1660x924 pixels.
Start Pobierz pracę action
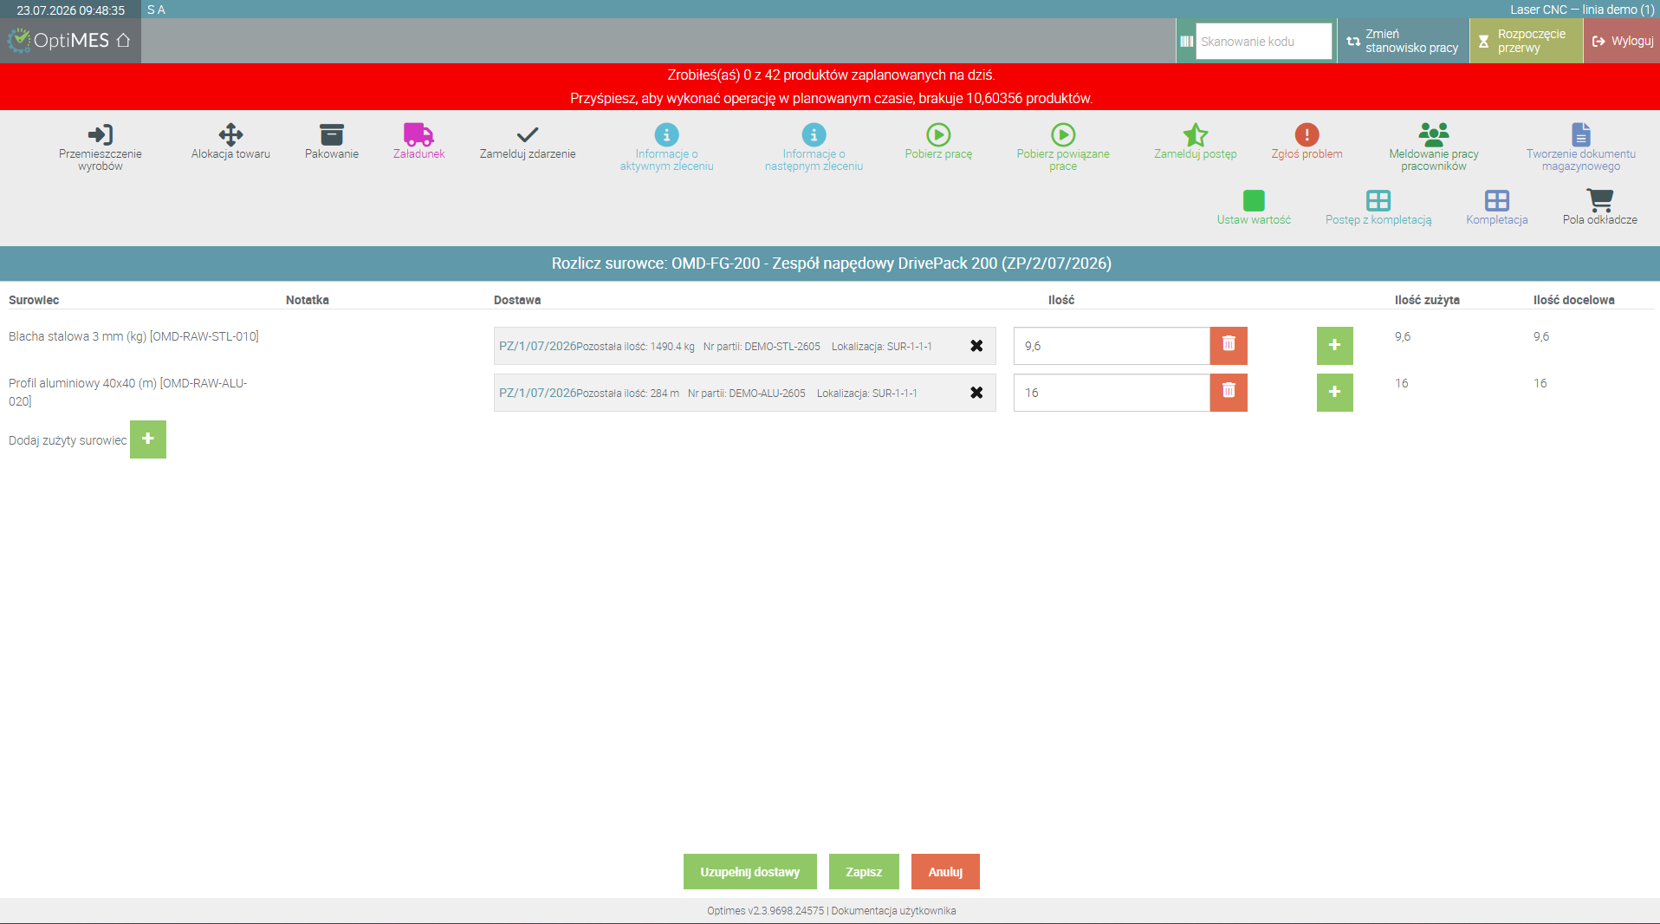point(938,141)
